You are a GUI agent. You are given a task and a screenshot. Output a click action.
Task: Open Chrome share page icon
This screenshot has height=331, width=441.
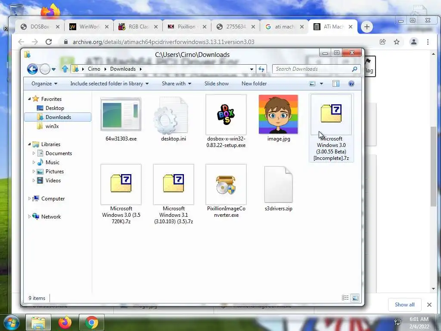(x=382, y=42)
